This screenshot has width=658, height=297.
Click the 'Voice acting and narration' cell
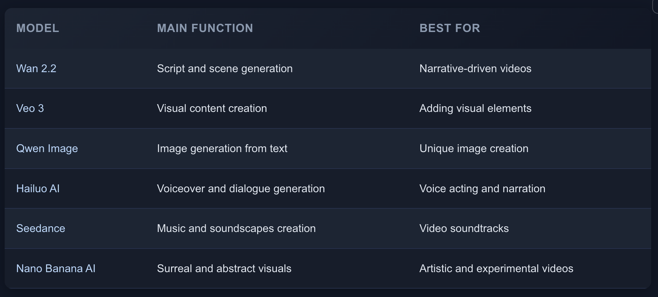coord(482,188)
